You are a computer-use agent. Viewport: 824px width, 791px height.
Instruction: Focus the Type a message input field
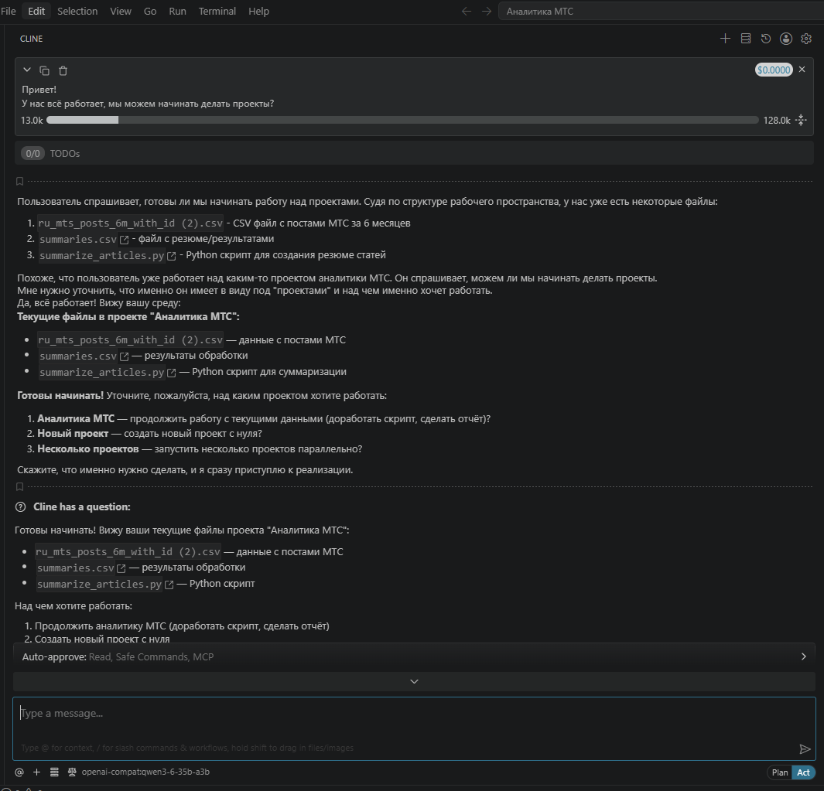tap(414, 728)
